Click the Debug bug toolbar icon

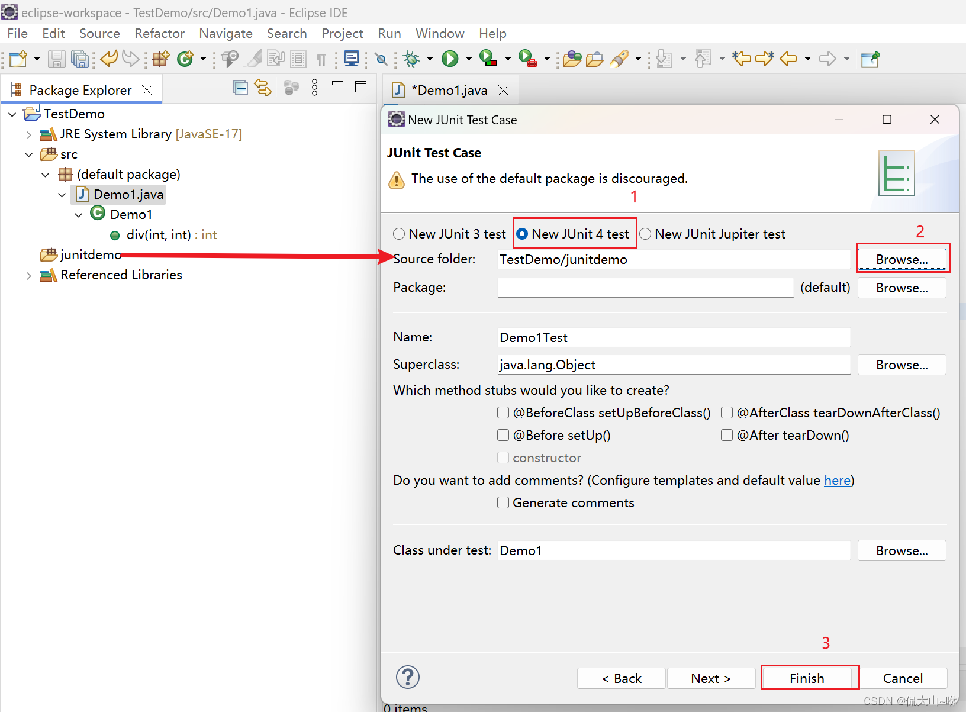[x=411, y=59]
